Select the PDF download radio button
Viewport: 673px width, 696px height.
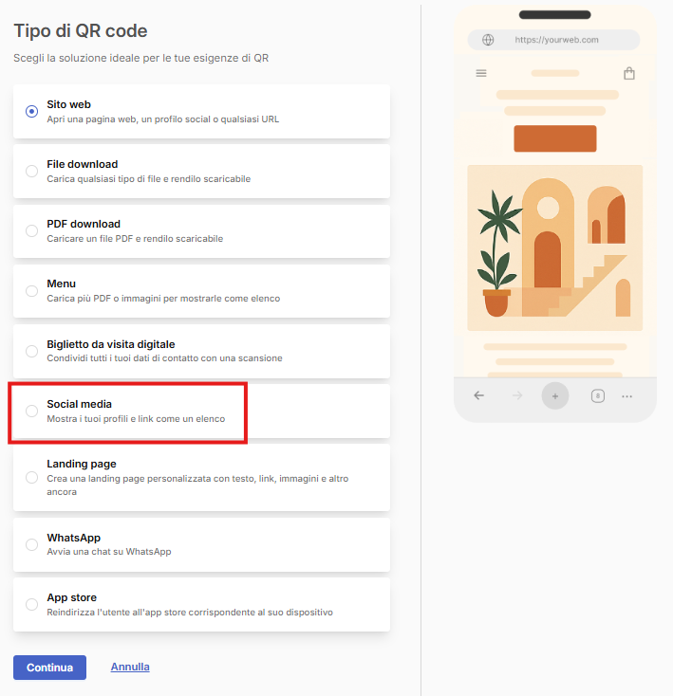click(31, 230)
